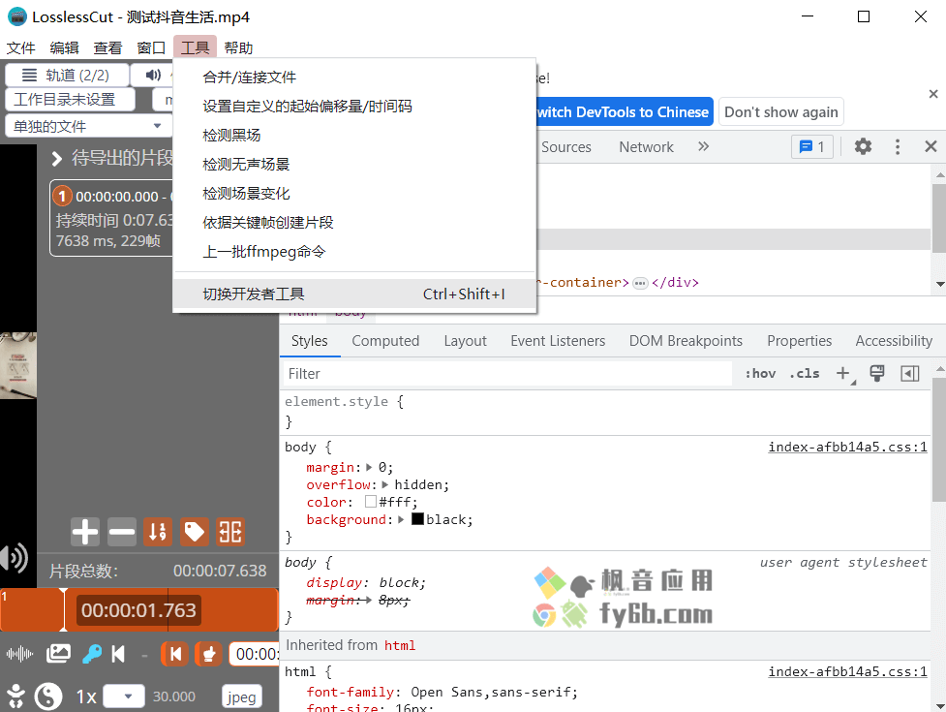The image size is (946, 712).
Task: Switch to the Sources tab in DevTools
Action: point(565,146)
